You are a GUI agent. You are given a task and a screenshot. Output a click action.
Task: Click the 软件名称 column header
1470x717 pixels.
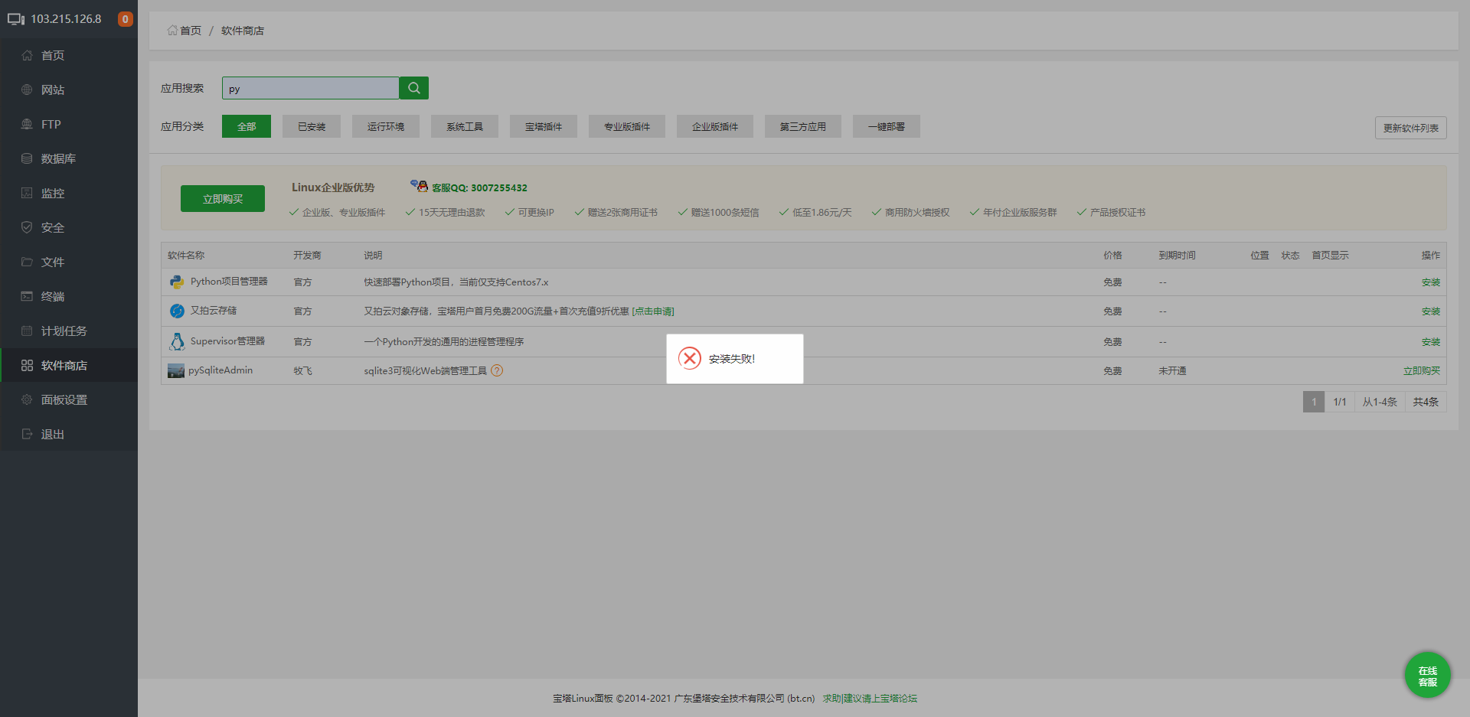(186, 256)
